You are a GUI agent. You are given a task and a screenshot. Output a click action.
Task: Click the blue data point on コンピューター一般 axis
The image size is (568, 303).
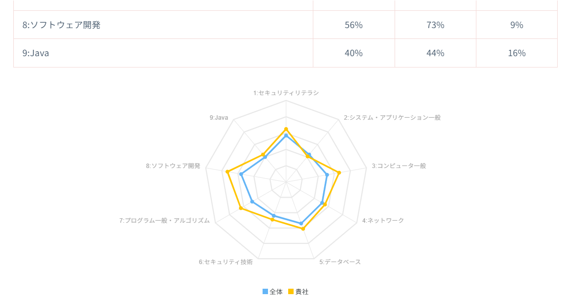pos(327,174)
